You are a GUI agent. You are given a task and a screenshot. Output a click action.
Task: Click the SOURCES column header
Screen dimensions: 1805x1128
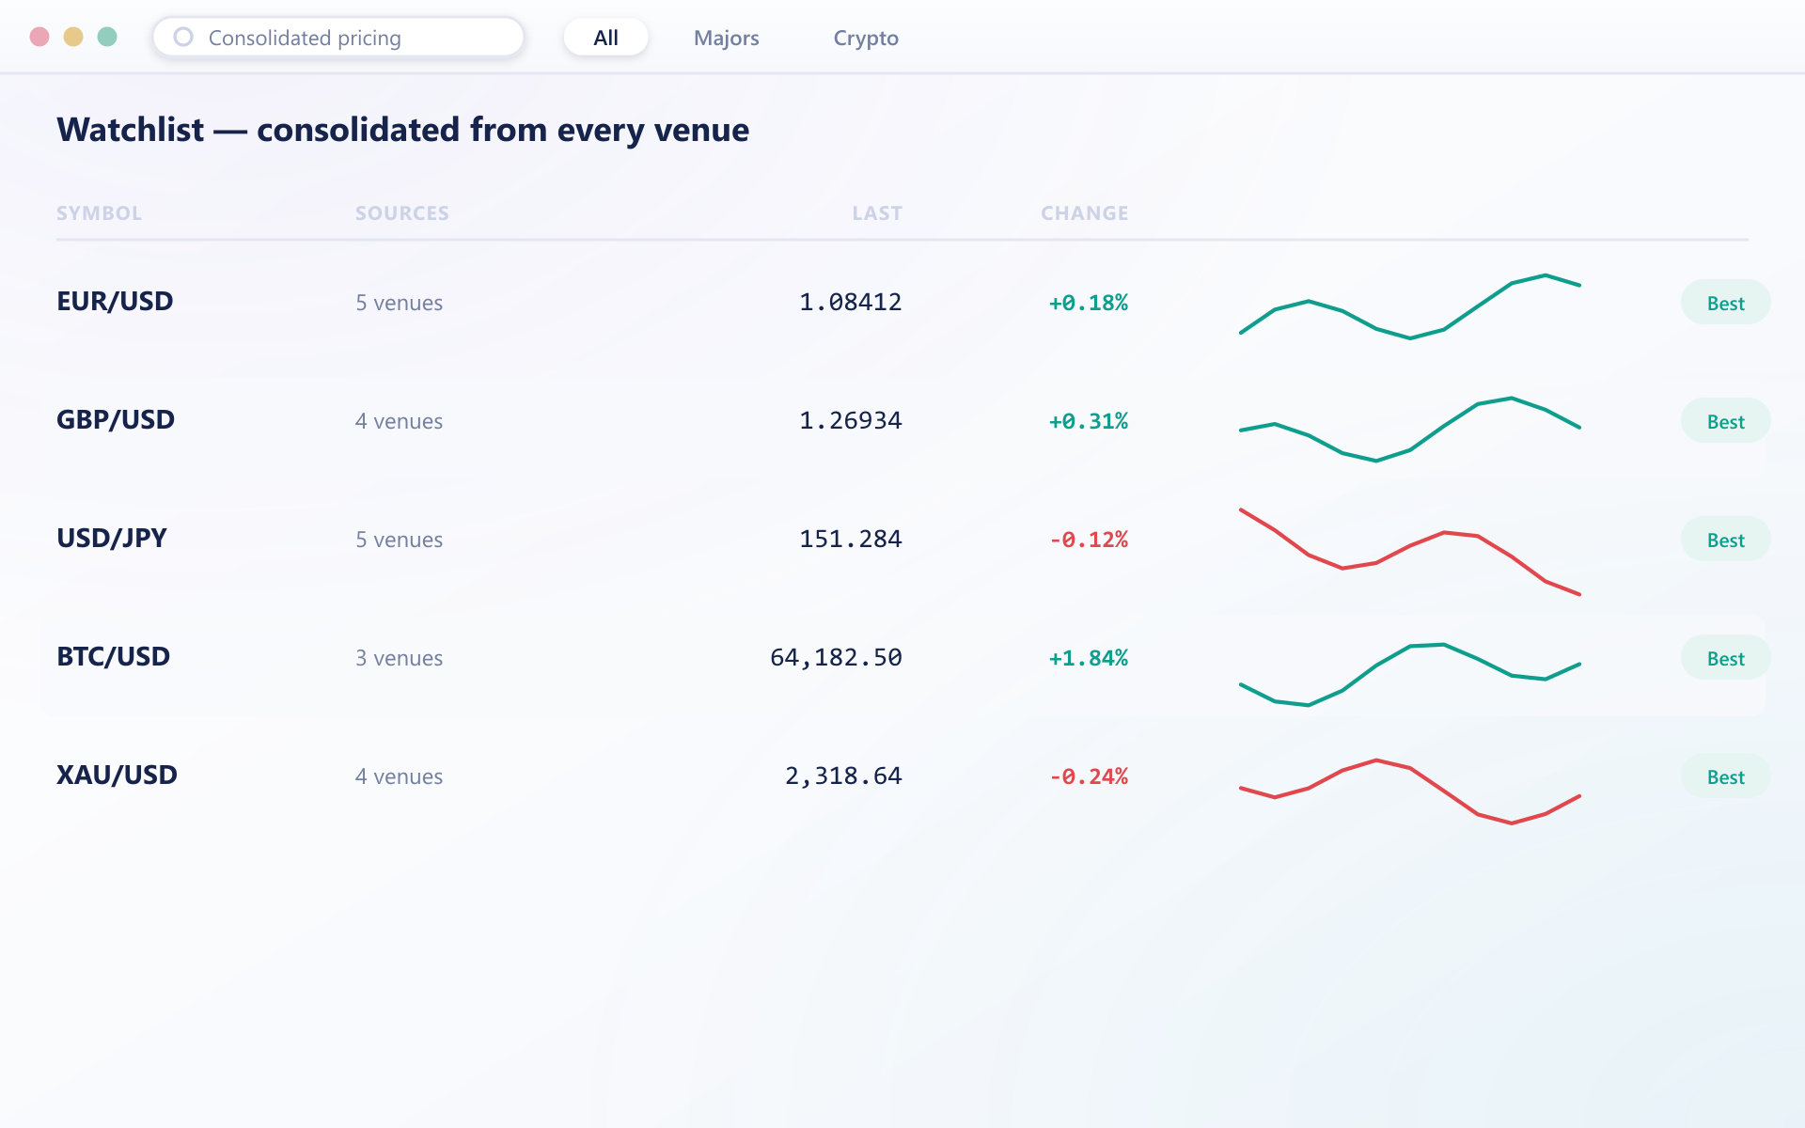point(402,213)
